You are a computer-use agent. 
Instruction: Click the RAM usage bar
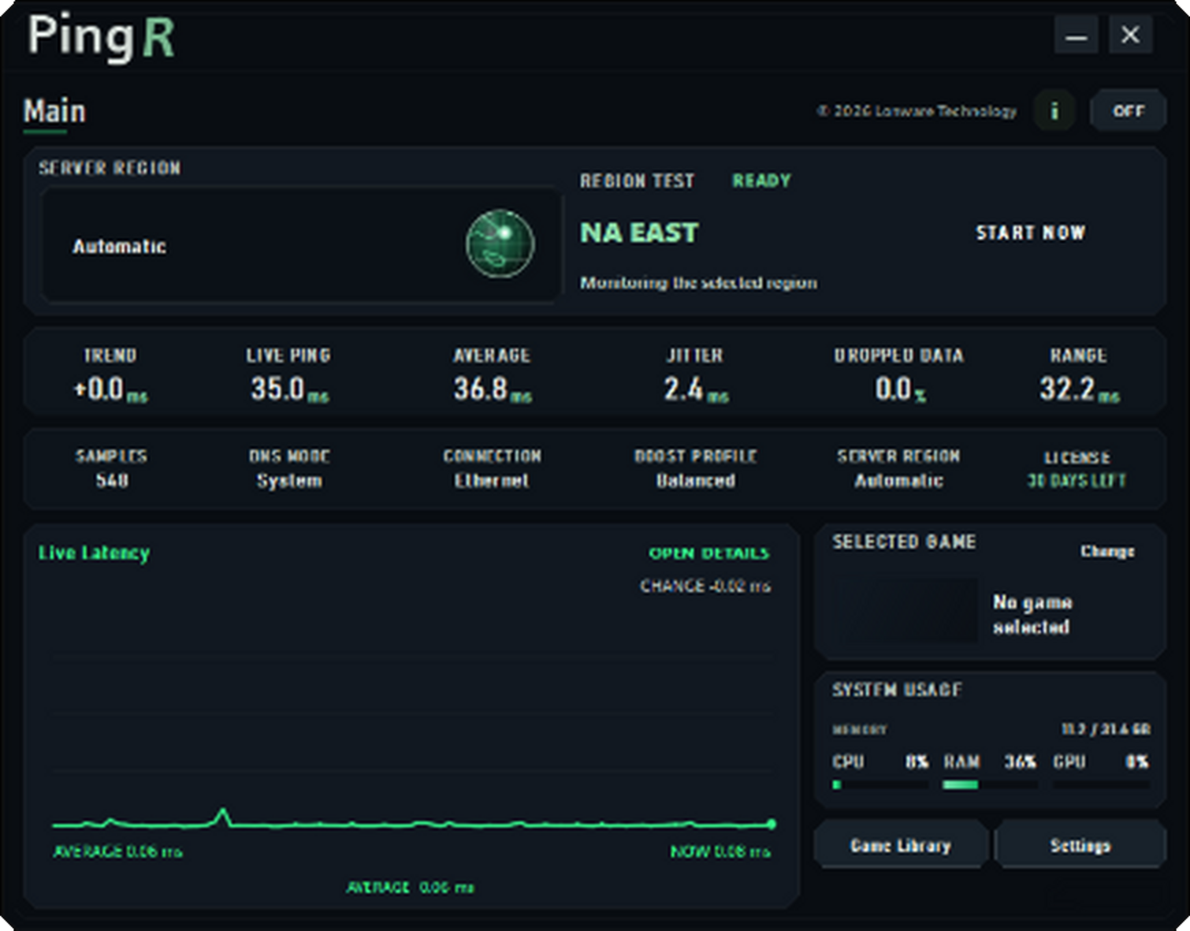[990, 785]
